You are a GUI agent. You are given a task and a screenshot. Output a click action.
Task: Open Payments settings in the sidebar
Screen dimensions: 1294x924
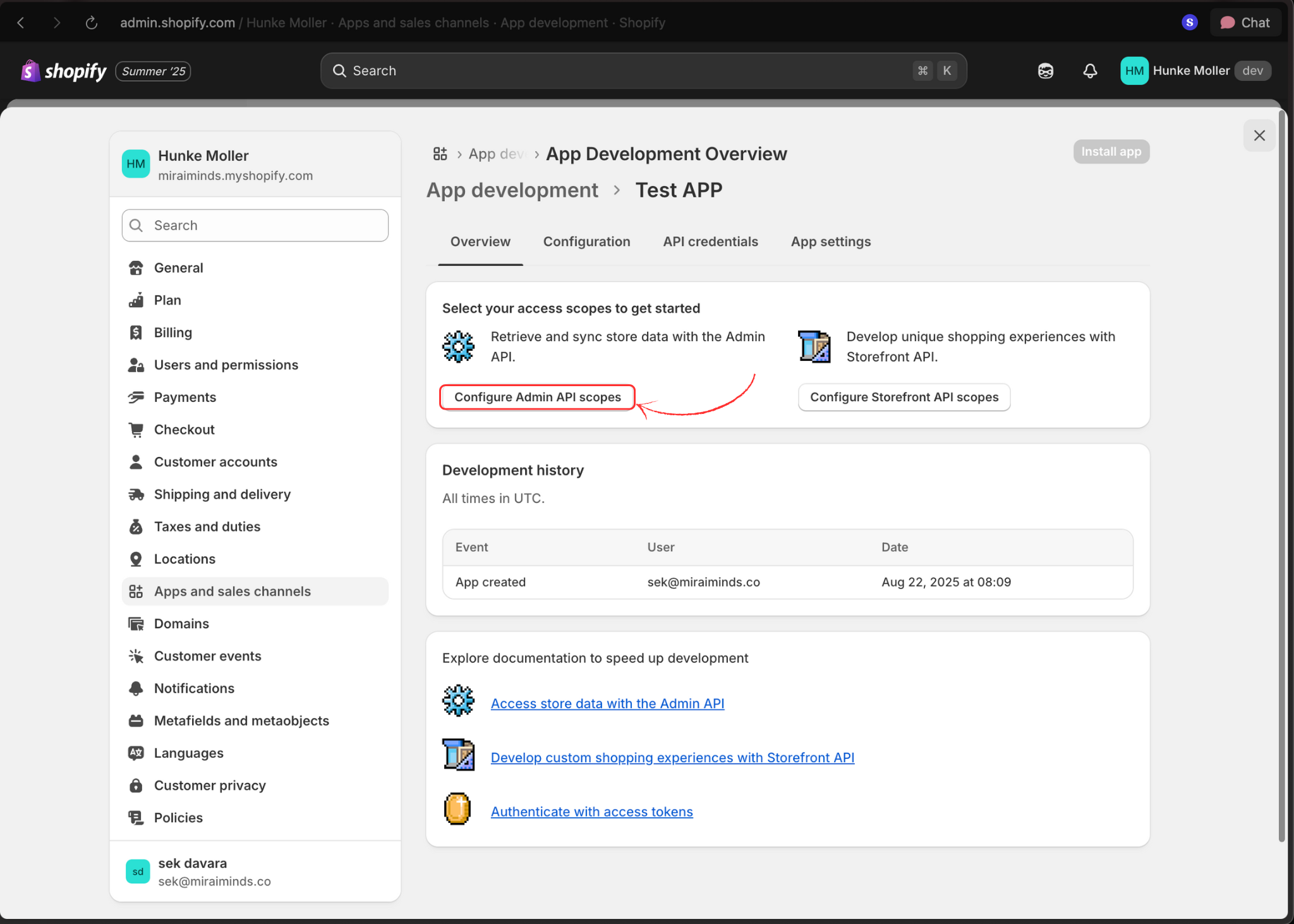(185, 397)
